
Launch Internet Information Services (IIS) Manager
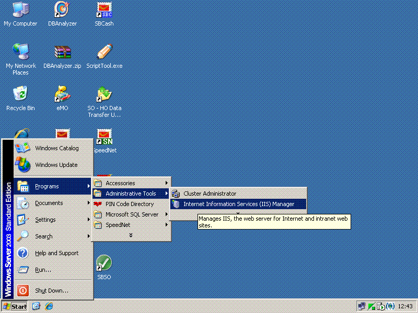pyautogui.click(x=238, y=204)
